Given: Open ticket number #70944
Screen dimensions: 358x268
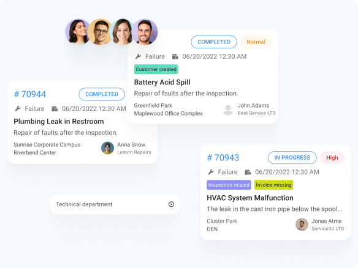Looking at the screenshot, I should pyautogui.click(x=30, y=94).
